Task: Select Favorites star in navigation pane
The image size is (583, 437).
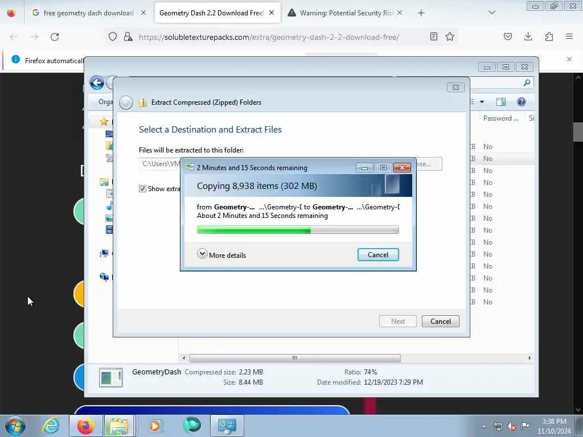Action: tap(104, 122)
